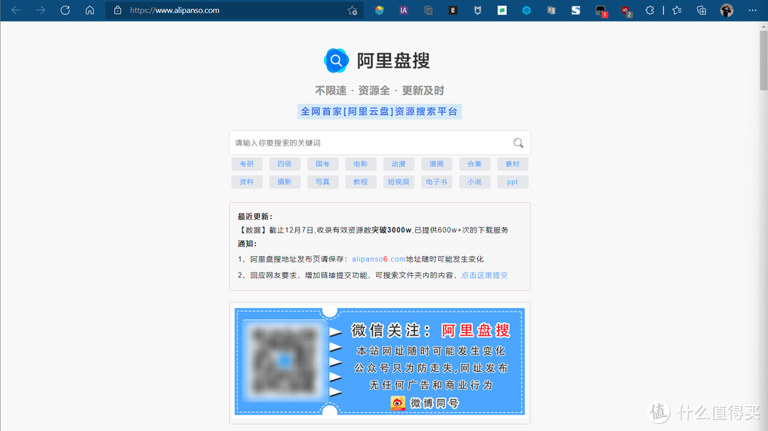768x431 pixels.
Task: Open the user profile avatar
Action: click(x=727, y=10)
